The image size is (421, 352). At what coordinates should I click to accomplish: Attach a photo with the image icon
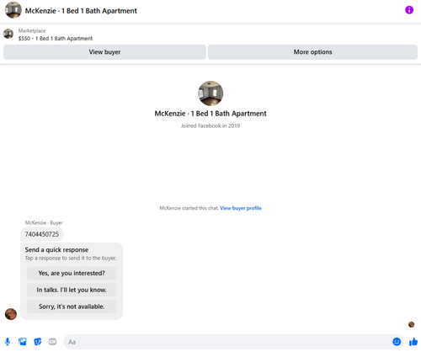click(x=23, y=342)
